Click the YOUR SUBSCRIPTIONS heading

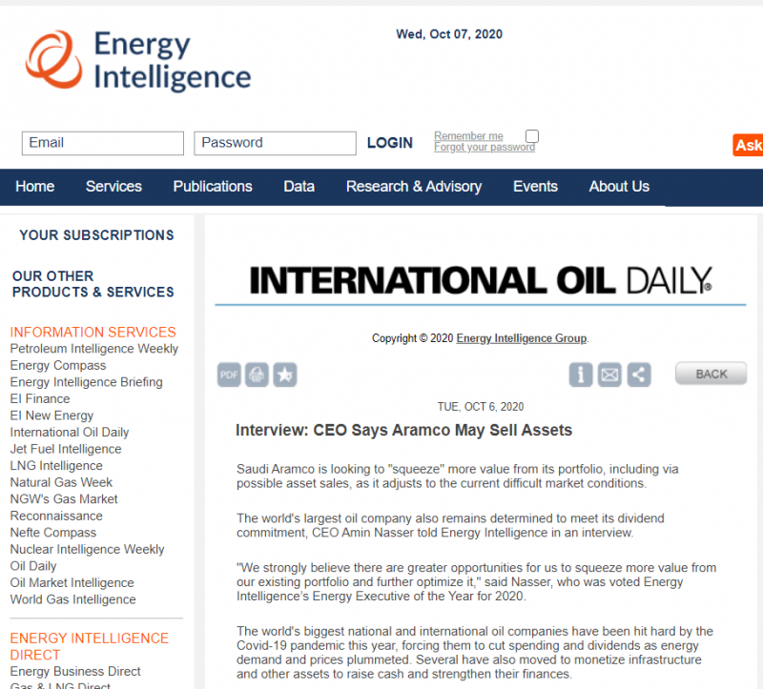point(96,235)
